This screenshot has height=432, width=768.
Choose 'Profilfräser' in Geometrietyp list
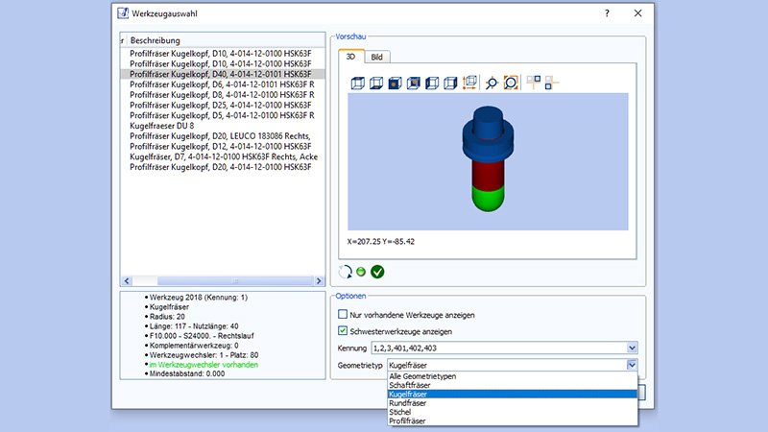pos(513,420)
